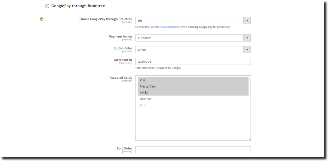Grab the Accepted Cards list resize handle
Screen dimensions: 328x161
click(x=249, y=139)
